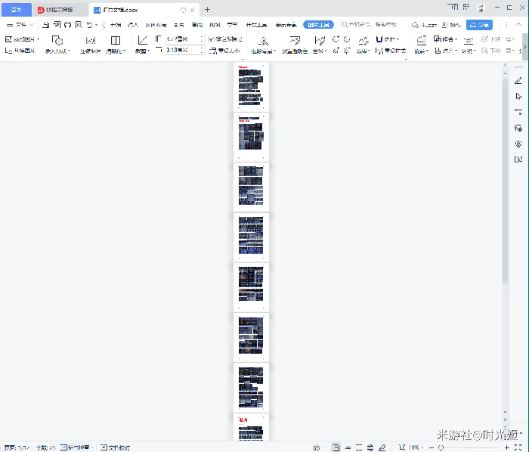Click the picture width input field
Image resolution: width=529 pixels, height=452 pixels.
pos(181,50)
